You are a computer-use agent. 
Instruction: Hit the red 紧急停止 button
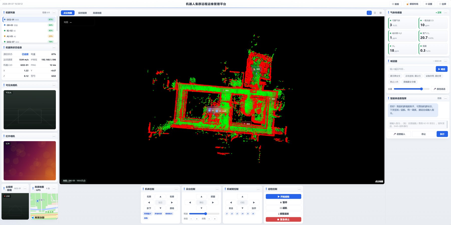[283, 219]
